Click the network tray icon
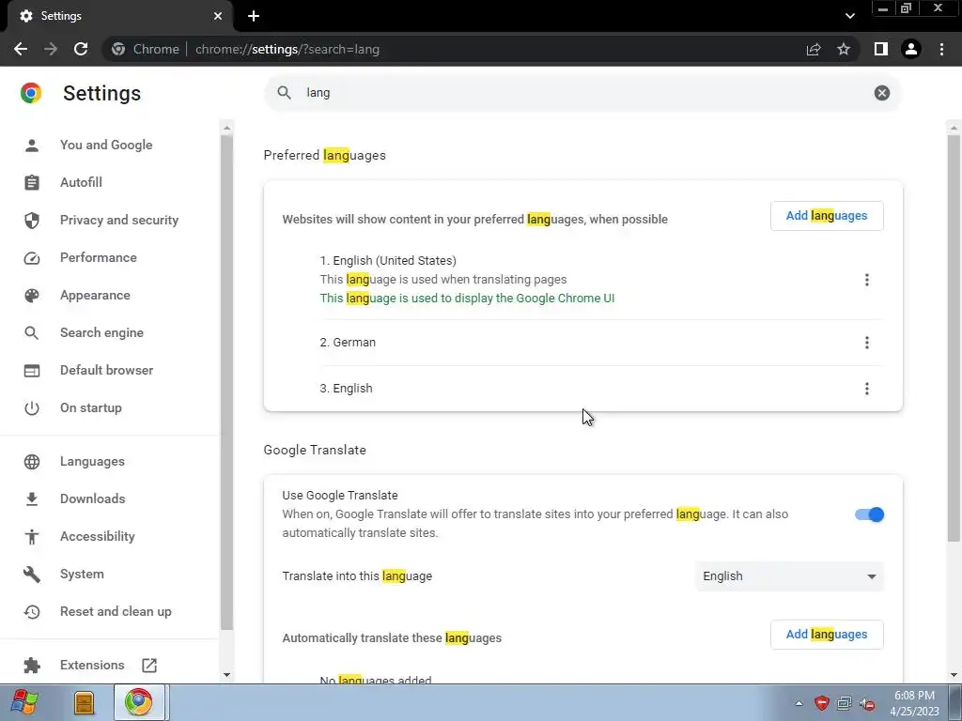962x721 pixels. coord(845,703)
